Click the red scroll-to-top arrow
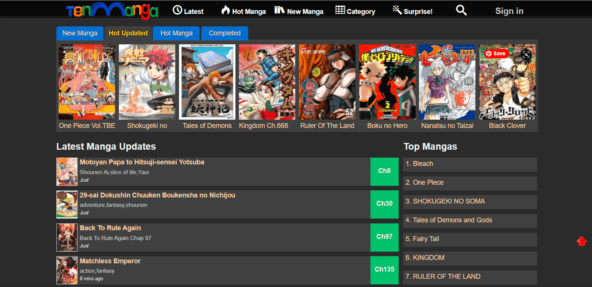Image resolution: width=592 pixels, height=287 pixels. [581, 241]
